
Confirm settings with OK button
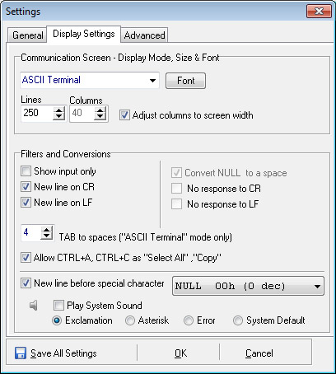coord(180,353)
